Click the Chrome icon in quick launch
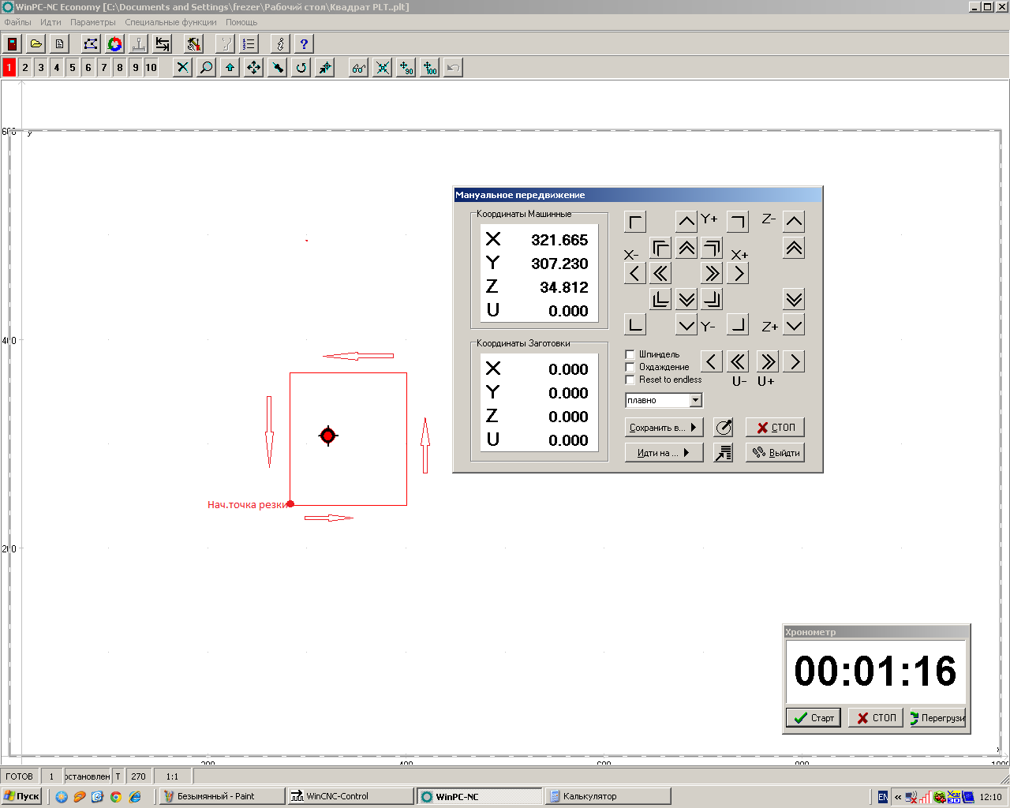The width and height of the screenshot is (1010, 808). (x=116, y=797)
